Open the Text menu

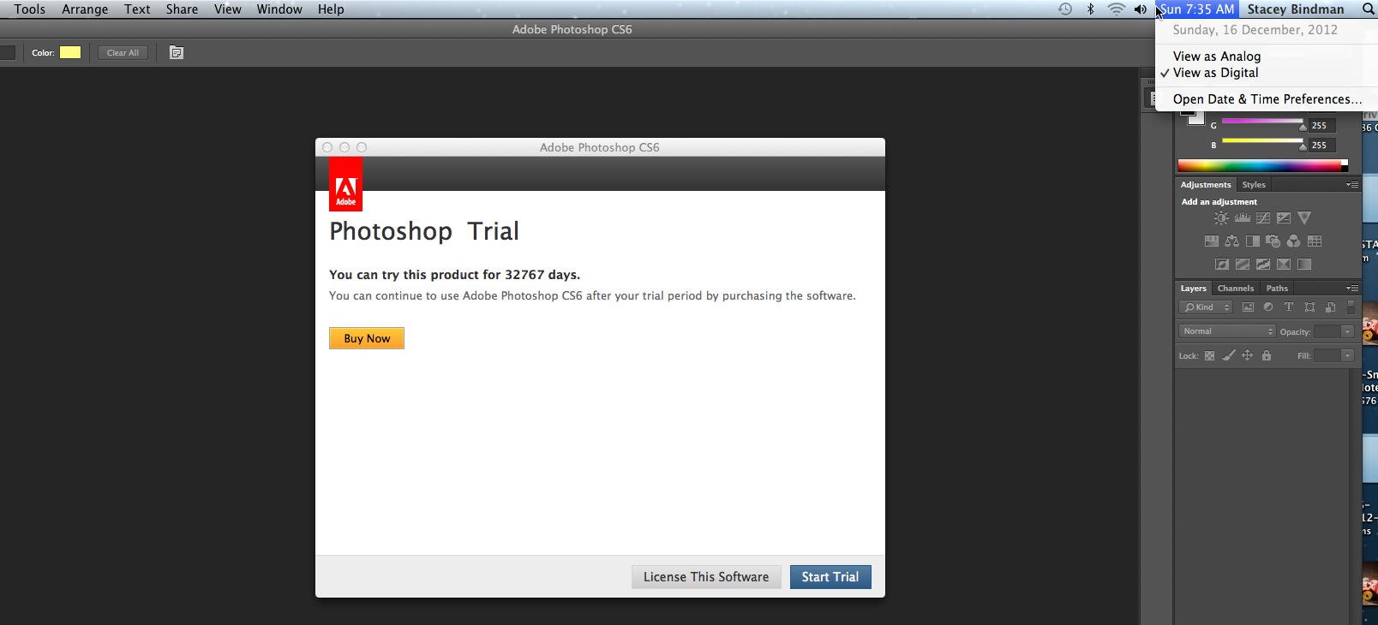coord(137,9)
